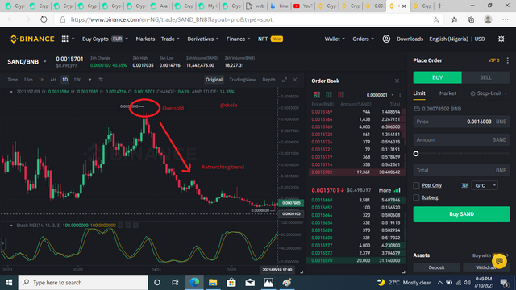Expand the chart to fullscreen
This screenshot has height=290, width=516.
(285, 80)
